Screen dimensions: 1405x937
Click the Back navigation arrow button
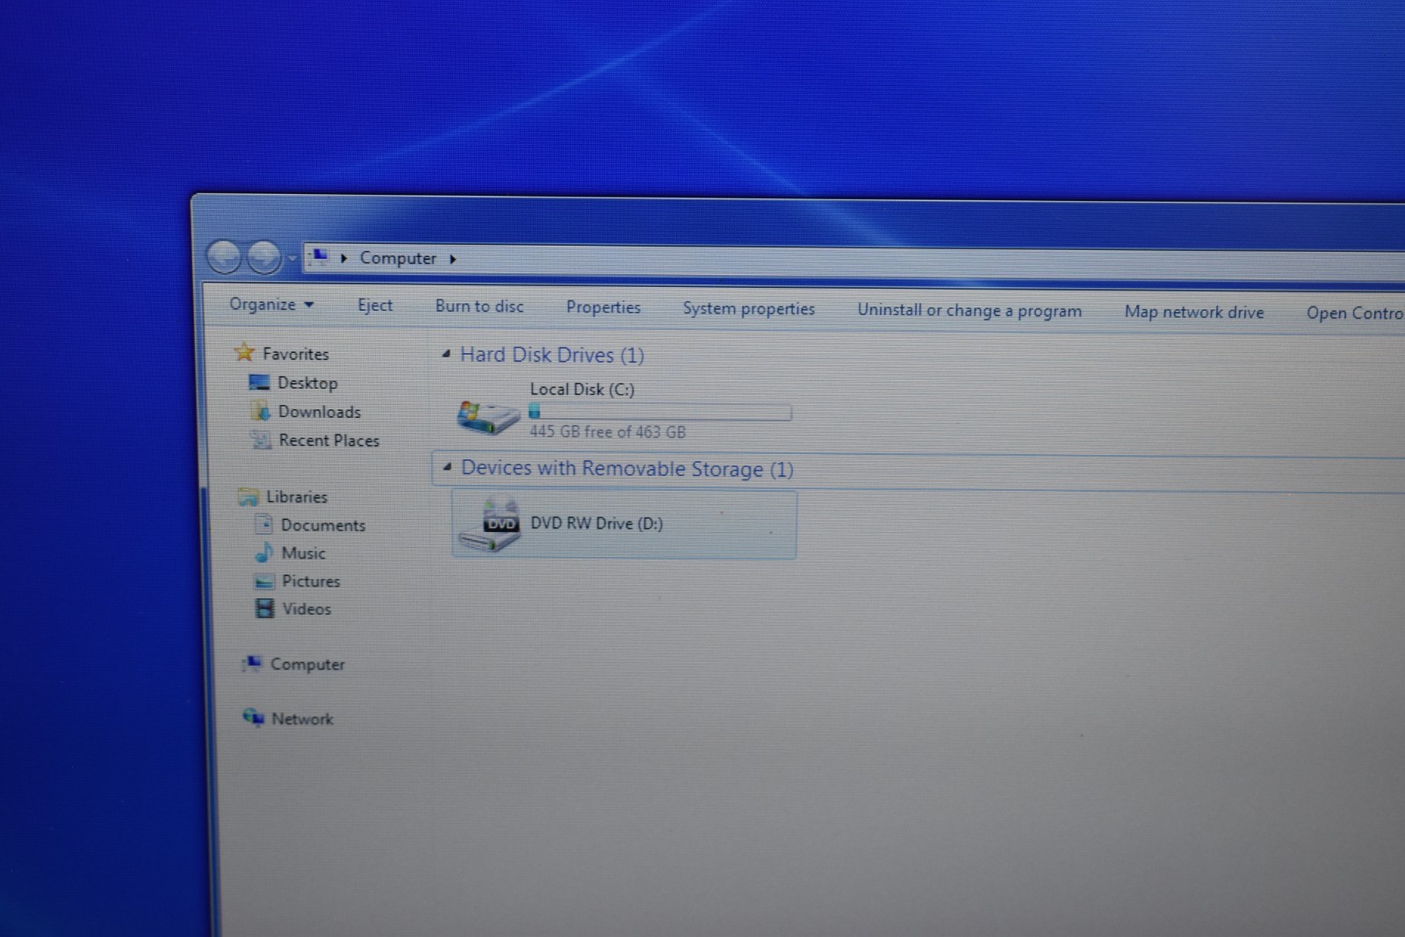pyautogui.click(x=225, y=257)
